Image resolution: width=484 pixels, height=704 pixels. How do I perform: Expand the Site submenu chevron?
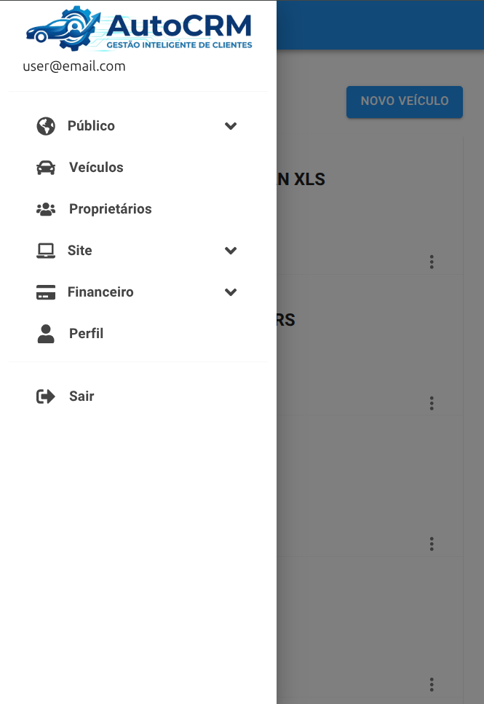[x=231, y=251]
